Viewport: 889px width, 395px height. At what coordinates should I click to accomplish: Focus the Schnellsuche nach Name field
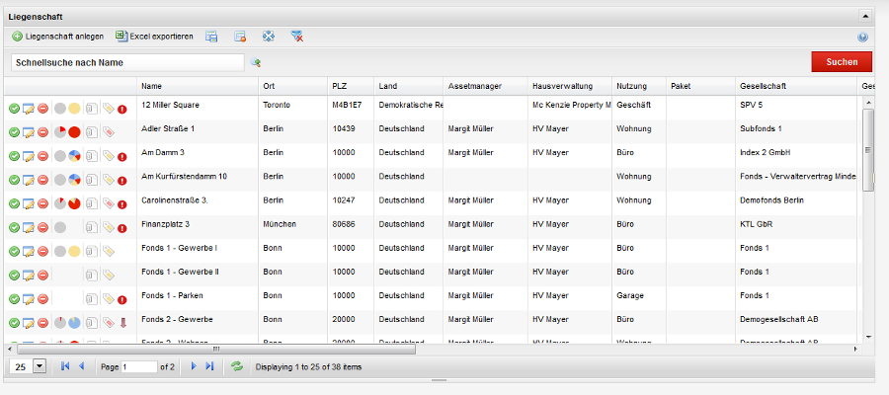127,62
